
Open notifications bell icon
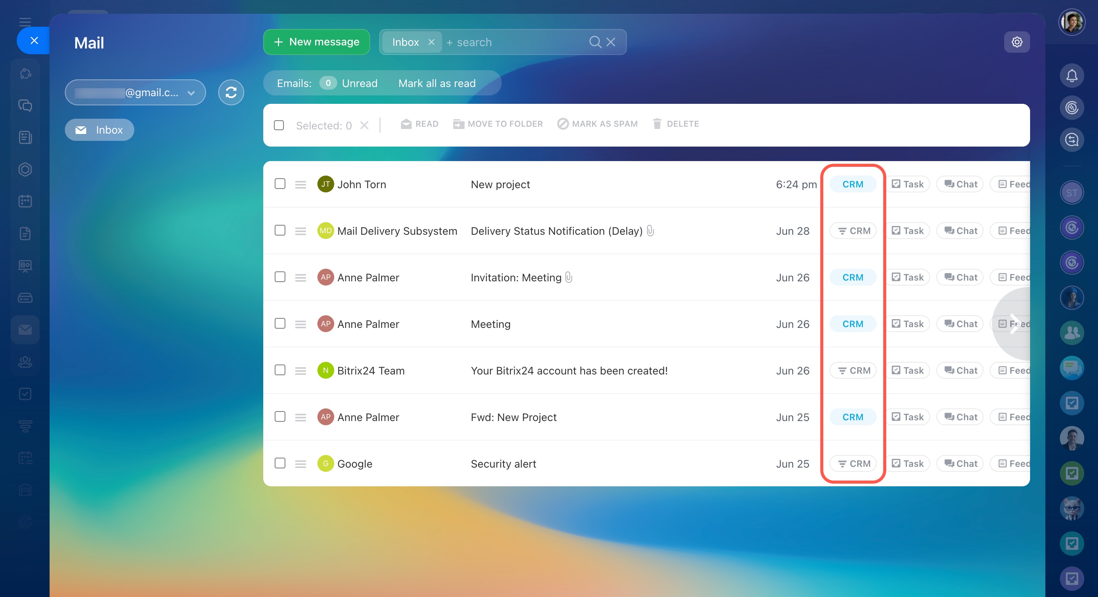[1072, 76]
